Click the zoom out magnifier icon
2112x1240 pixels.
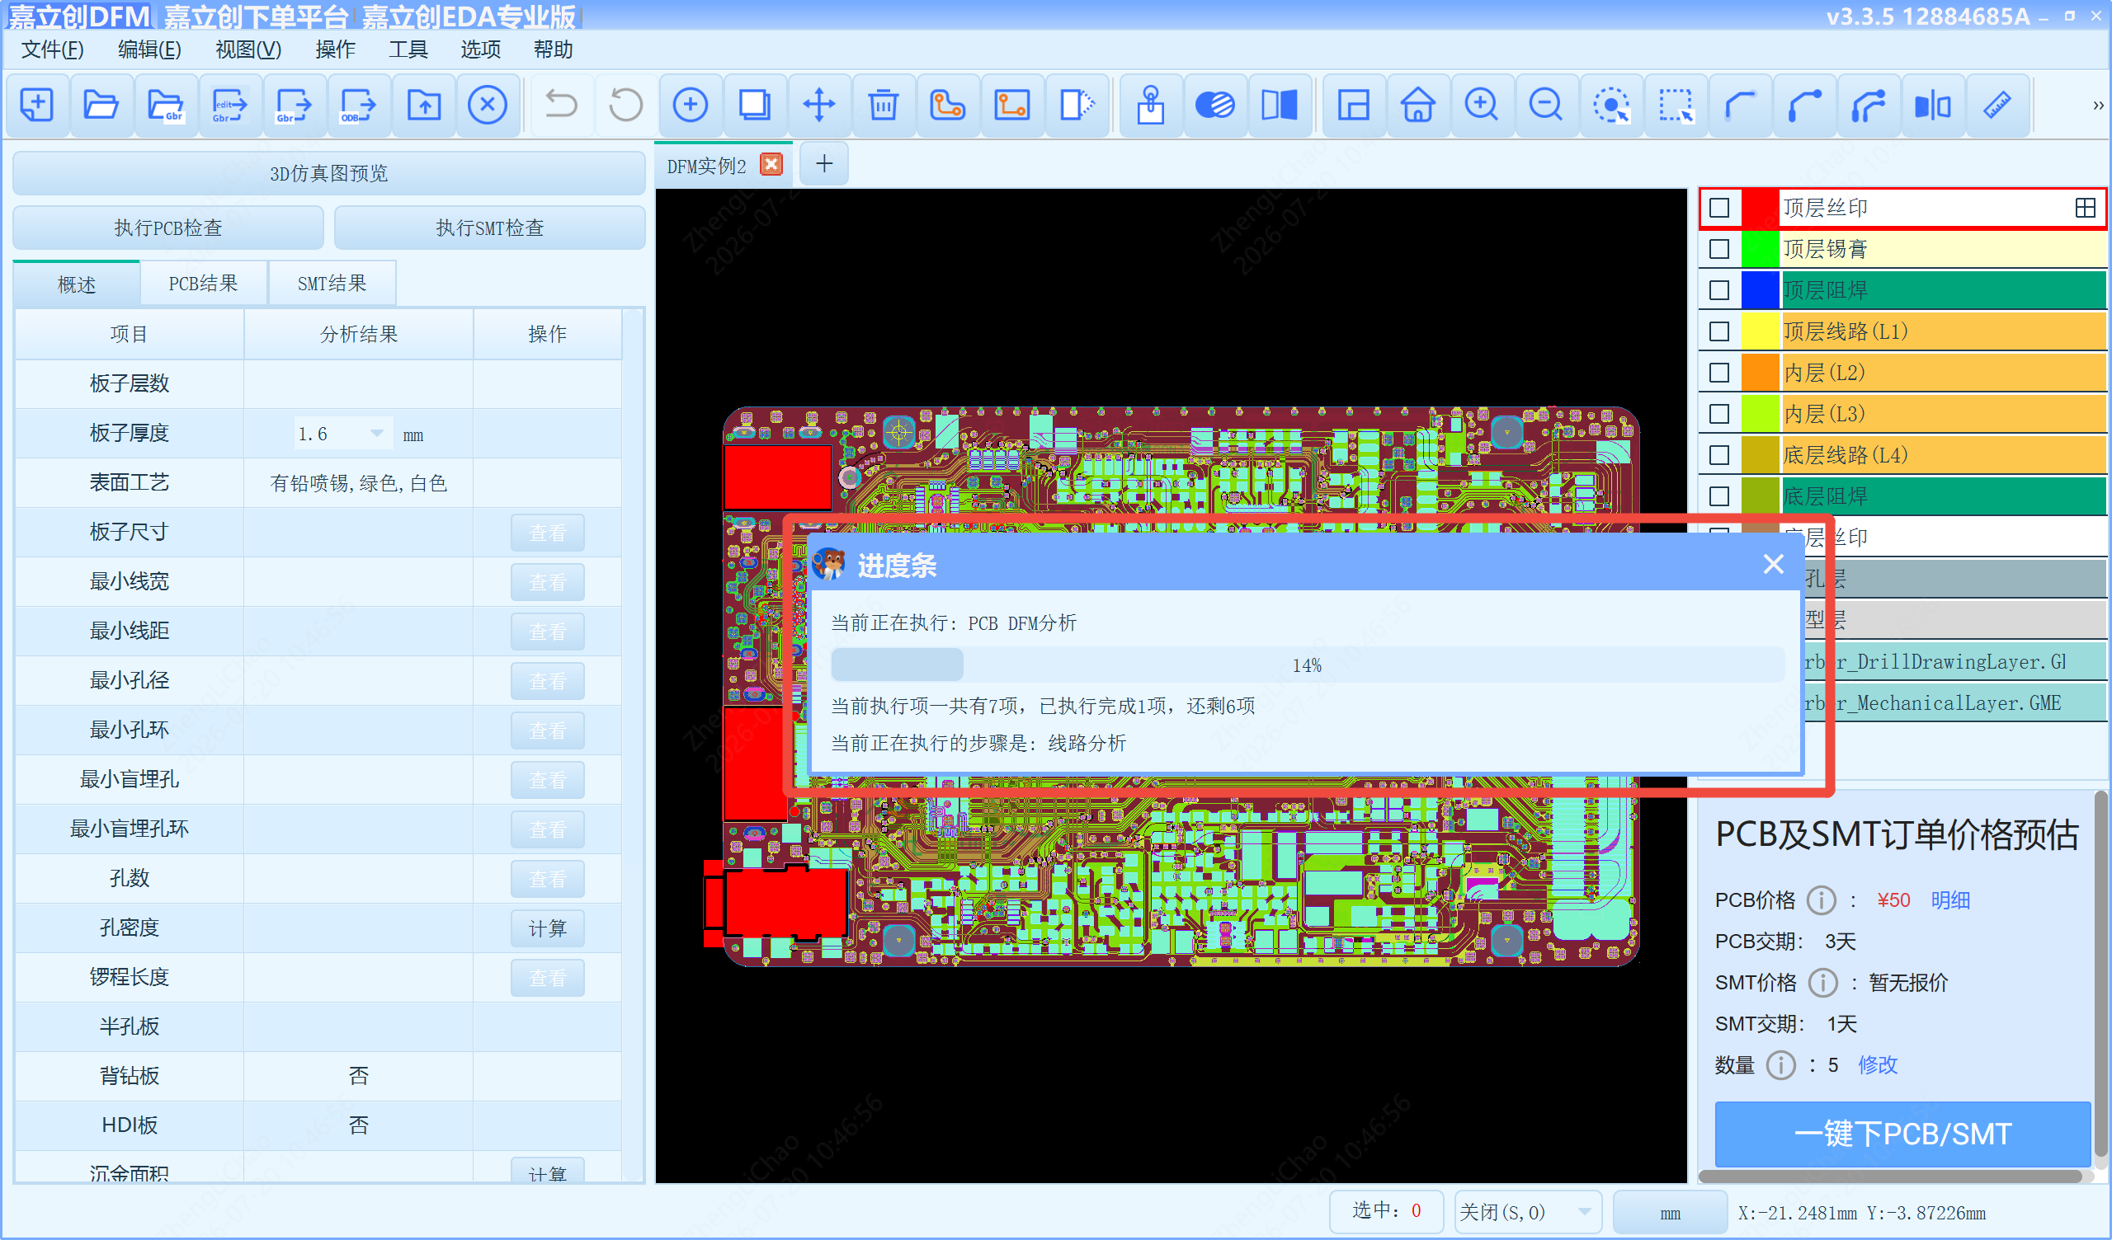pyautogui.click(x=1545, y=106)
